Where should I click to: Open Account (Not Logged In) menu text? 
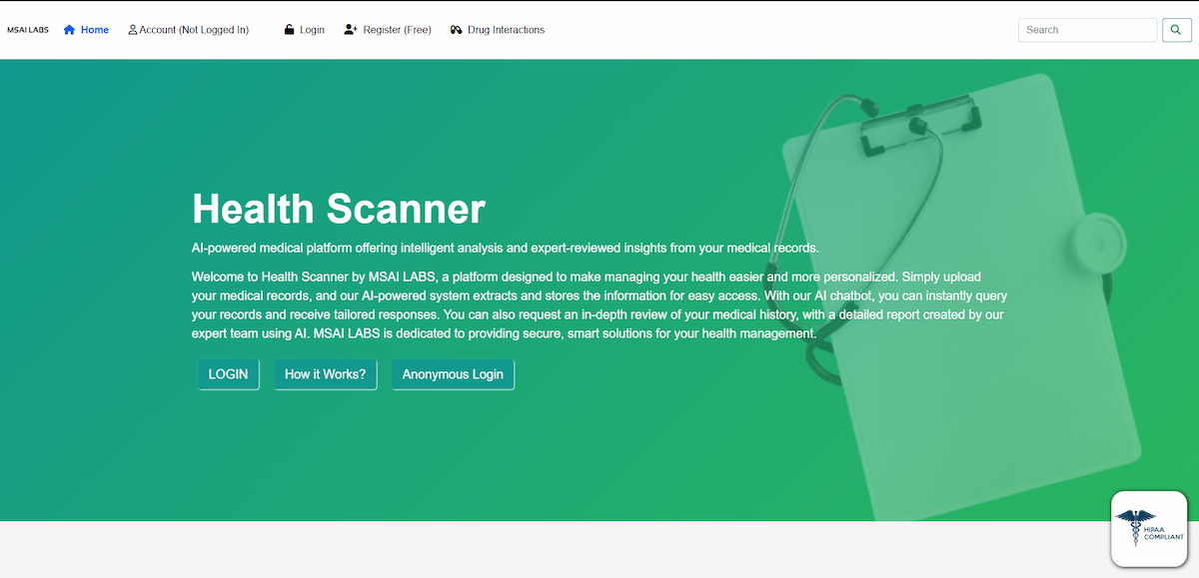coord(194,30)
